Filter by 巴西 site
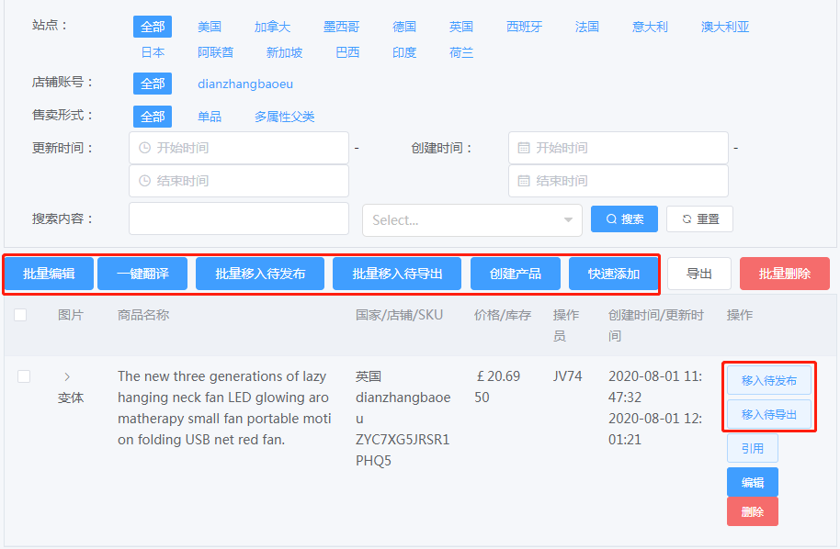840x549 pixels. coord(347,52)
